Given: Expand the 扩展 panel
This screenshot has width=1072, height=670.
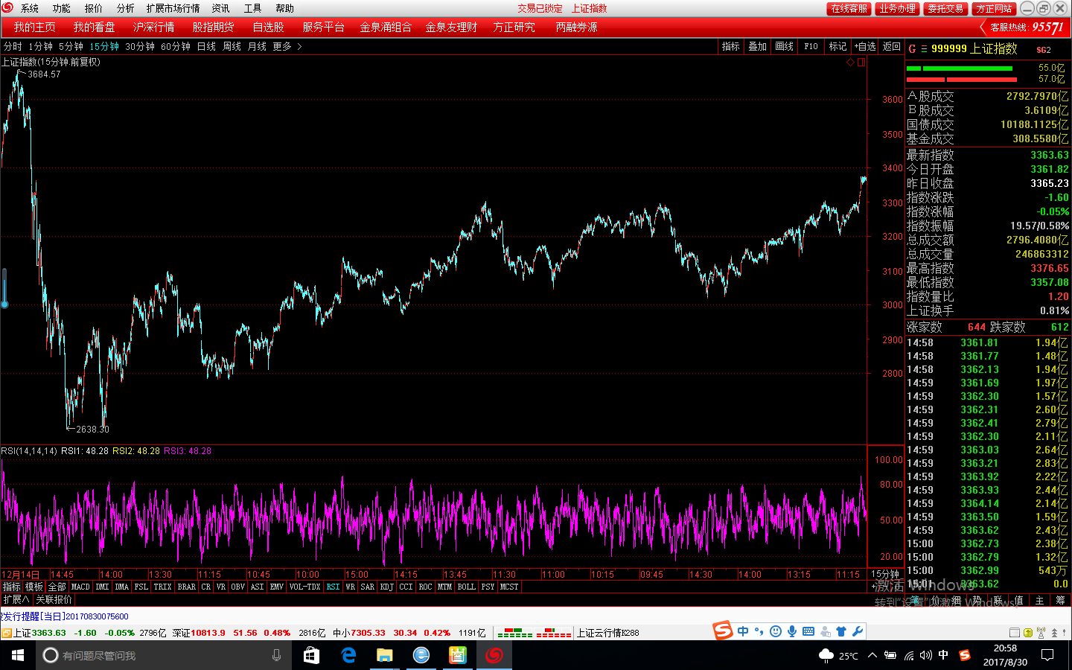Looking at the screenshot, I should click(x=16, y=599).
